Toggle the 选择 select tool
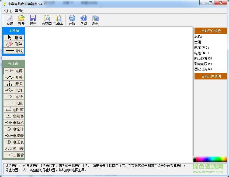The height and width of the screenshot is (177, 229). click(14, 38)
